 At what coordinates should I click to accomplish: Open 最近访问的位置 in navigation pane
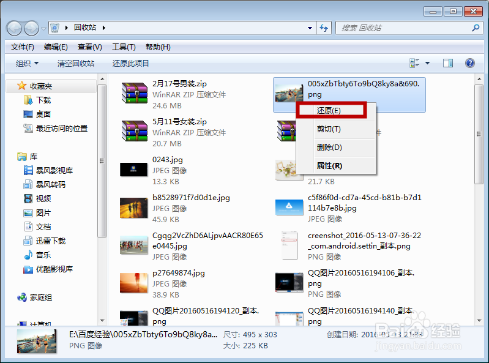(56, 128)
